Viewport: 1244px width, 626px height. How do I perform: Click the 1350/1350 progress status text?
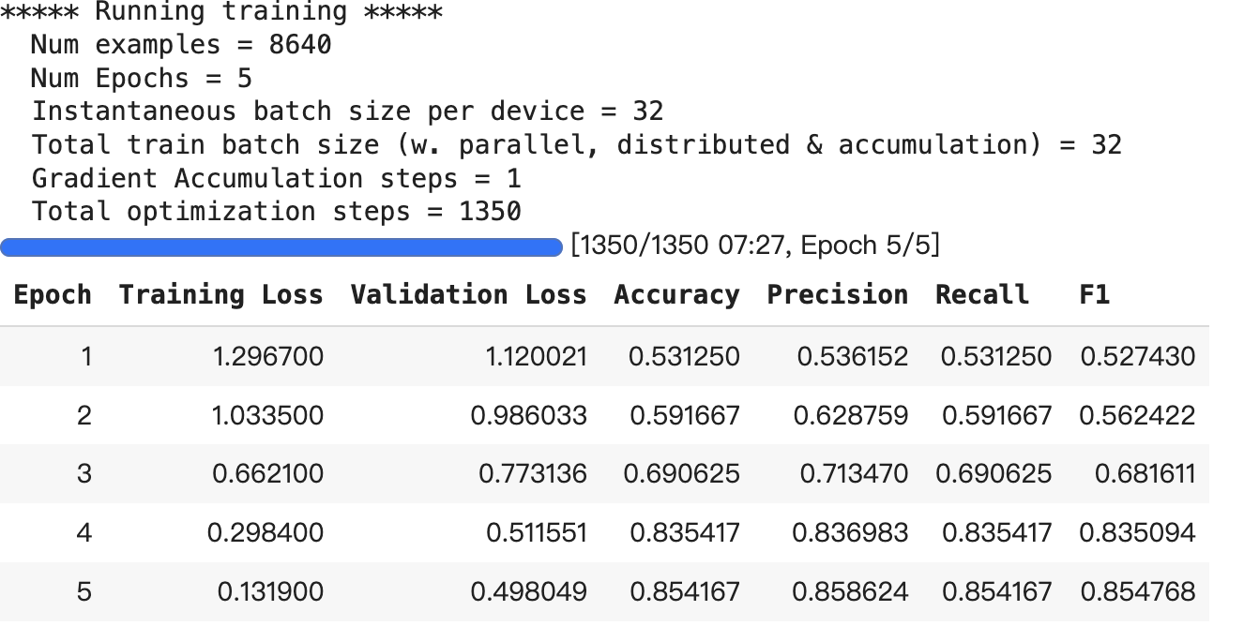click(755, 246)
